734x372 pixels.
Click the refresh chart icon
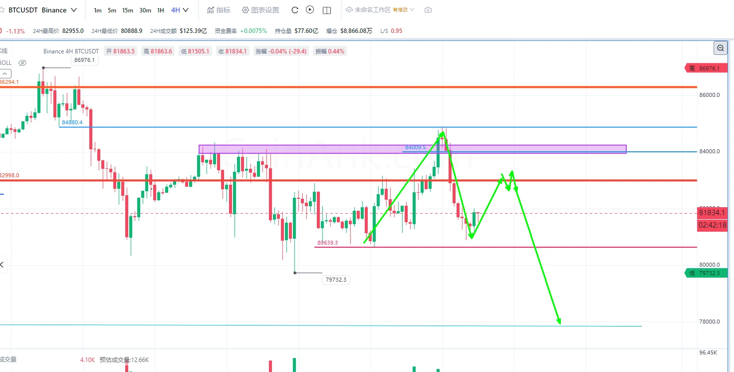(294, 10)
